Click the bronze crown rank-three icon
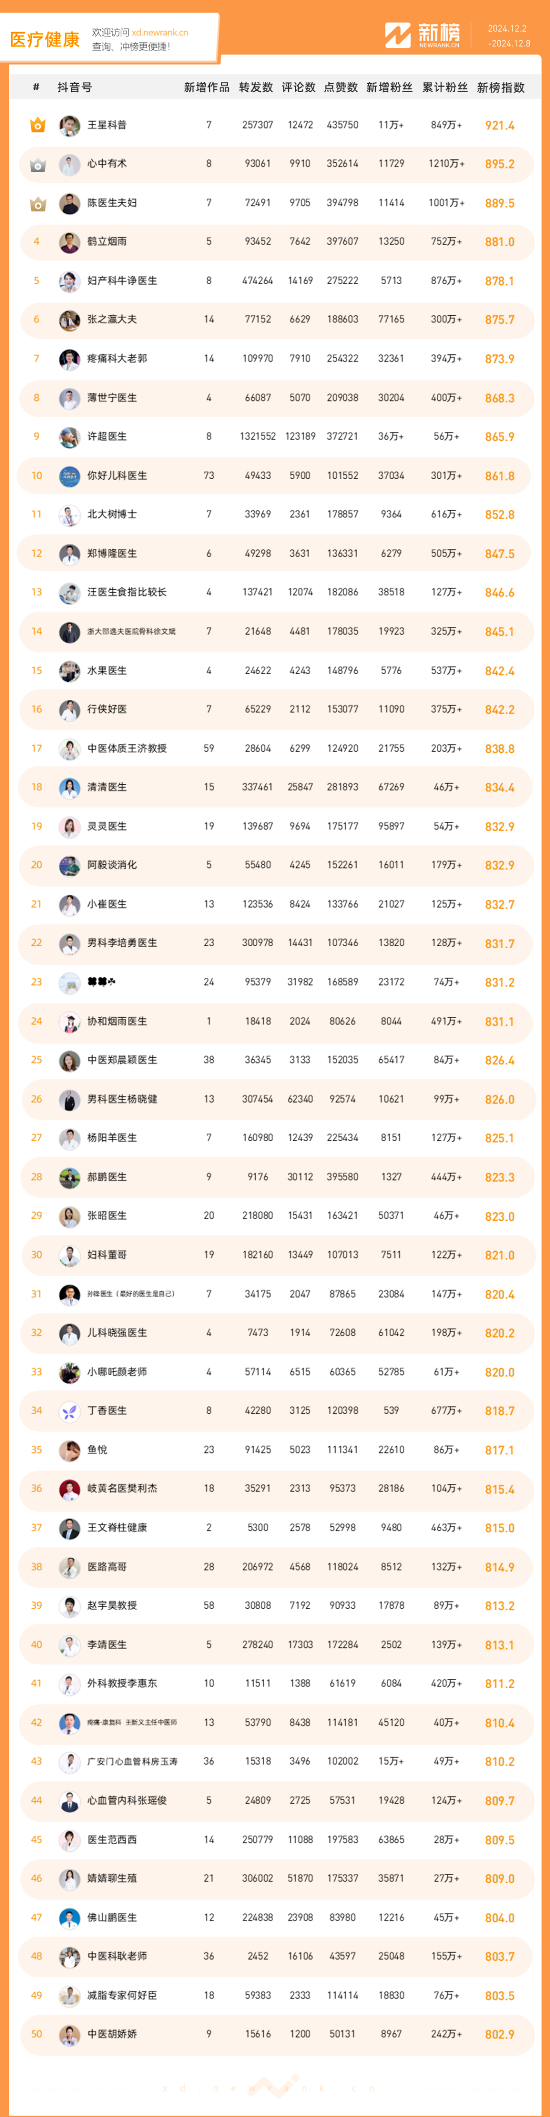 [x=37, y=203]
